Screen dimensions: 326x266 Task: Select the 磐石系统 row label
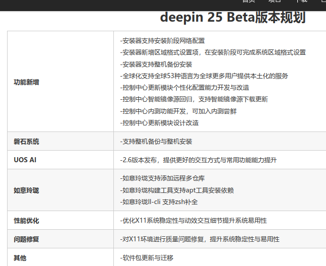click(x=26, y=142)
